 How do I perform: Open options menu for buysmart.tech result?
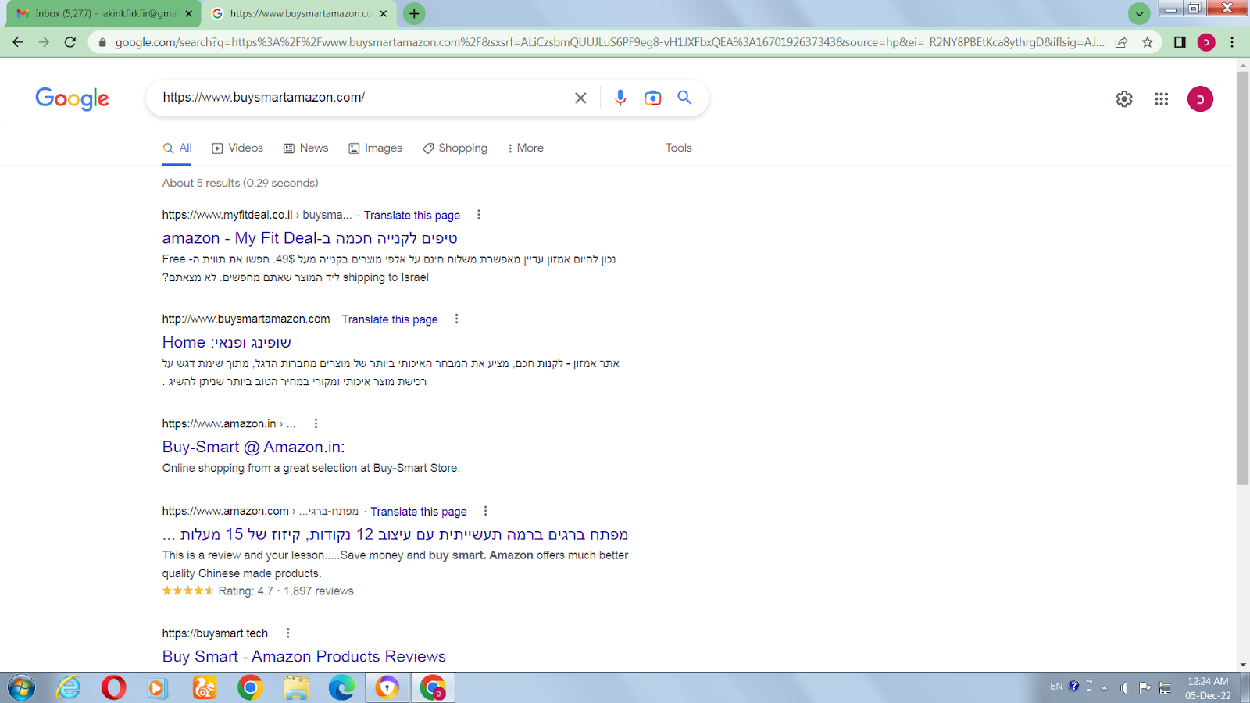[x=287, y=633]
